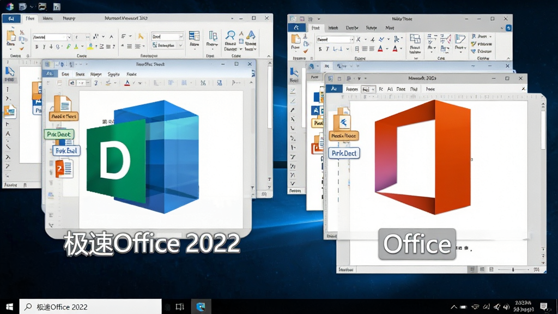Open the orange slide file icon with number 2
The image size is (558, 314).
64,168
